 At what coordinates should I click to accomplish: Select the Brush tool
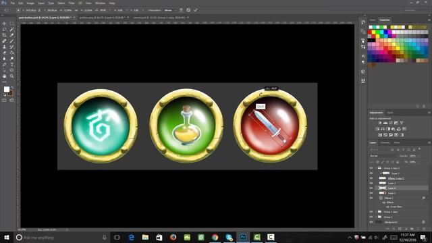[x=12, y=41]
